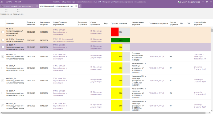Click the Свернуть все collapse-all icon
The image size is (213, 114).
pos(18,11)
